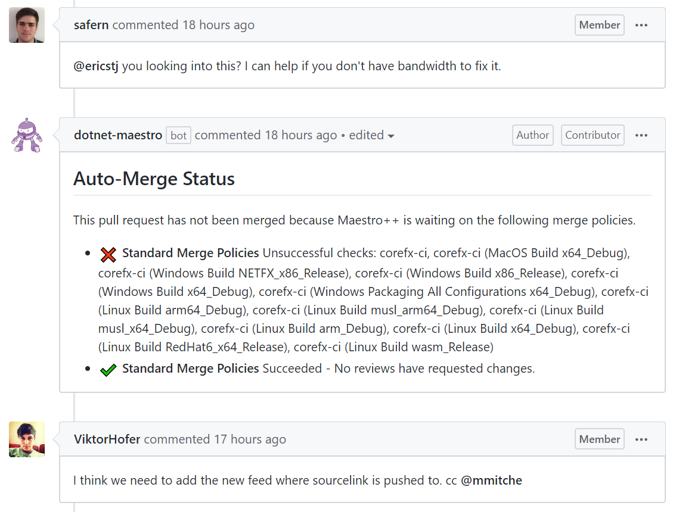Click the bot label next to dotnet-maestro
The image size is (673, 512).
(x=178, y=135)
